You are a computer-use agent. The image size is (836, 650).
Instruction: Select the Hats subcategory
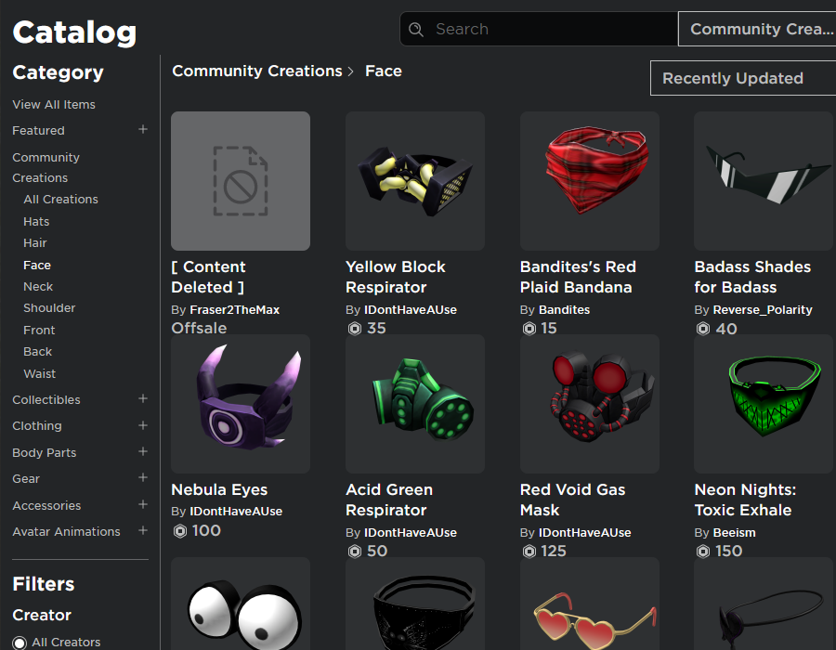click(x=36, y=222)
